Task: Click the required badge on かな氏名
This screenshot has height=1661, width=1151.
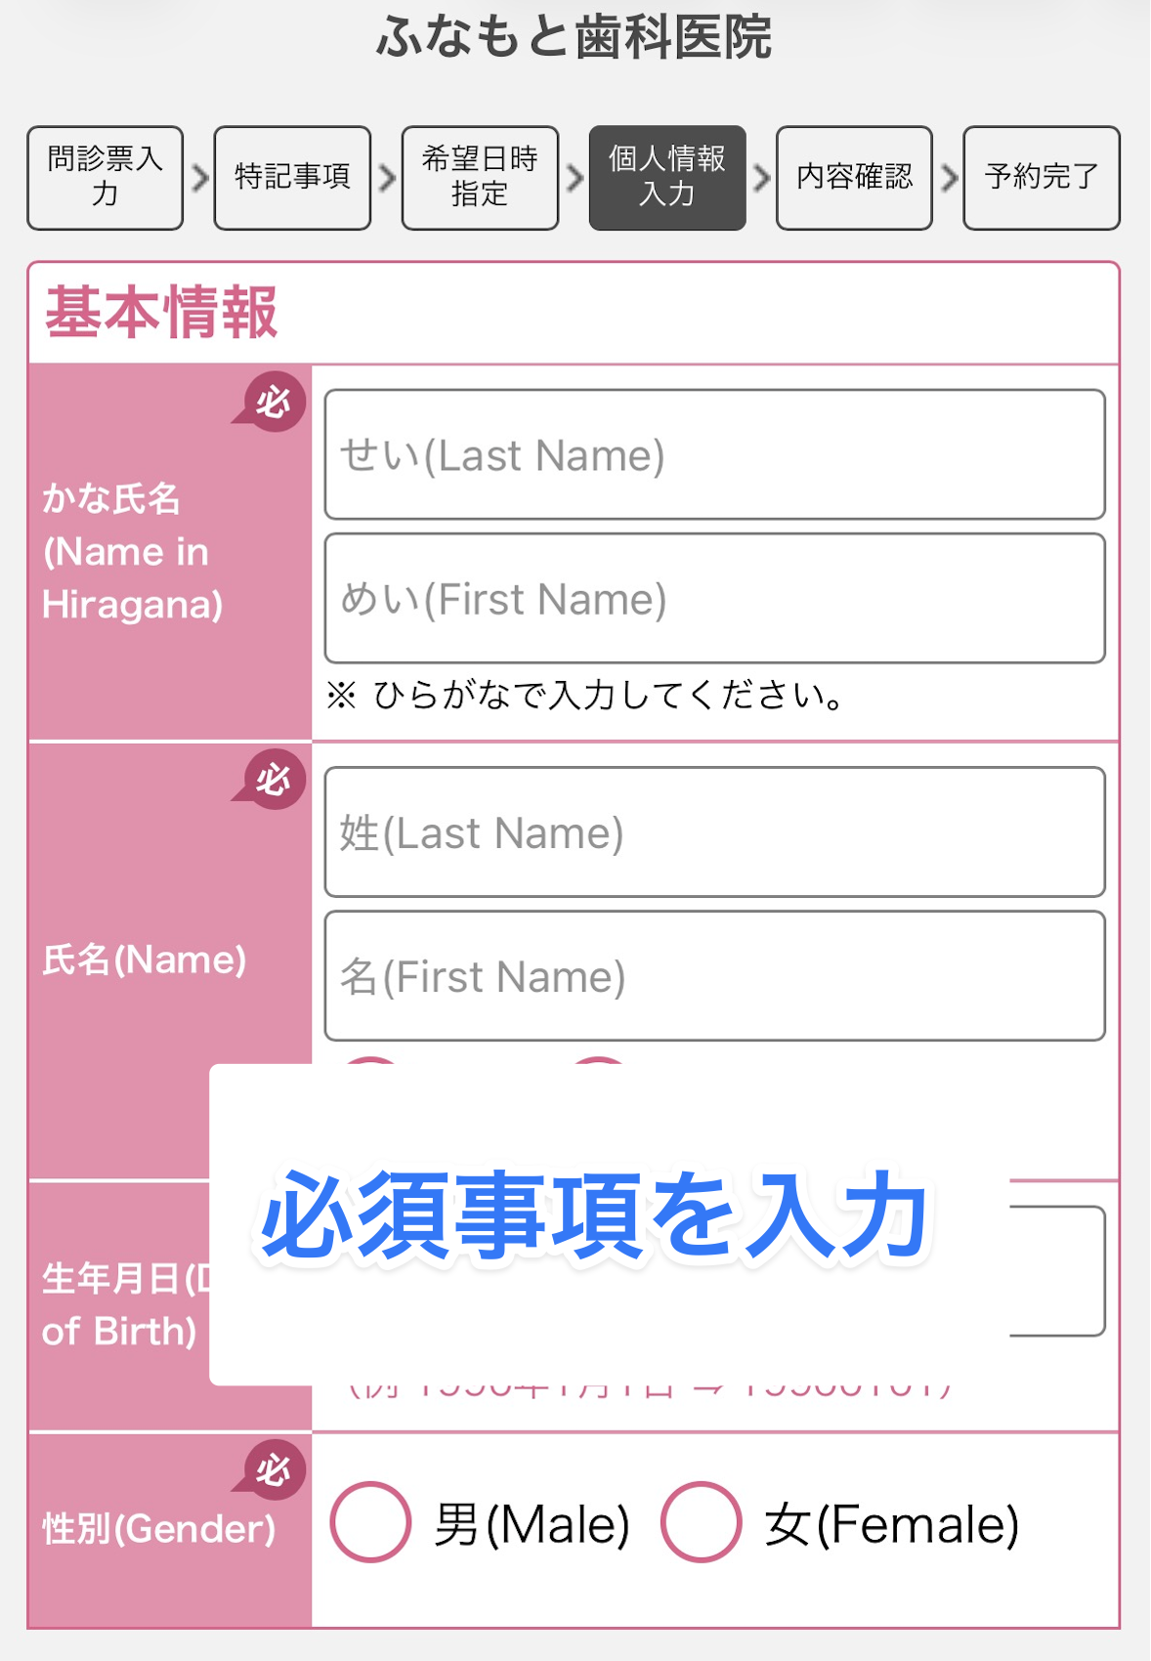Action: tap(273, 402)
